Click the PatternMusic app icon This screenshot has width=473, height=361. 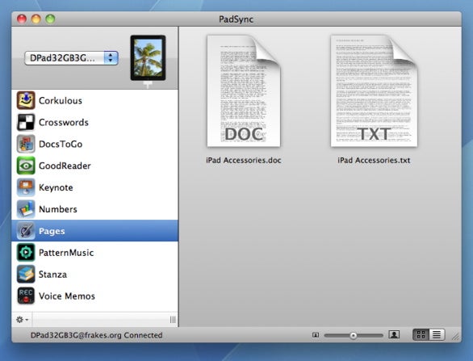point(26,252)
